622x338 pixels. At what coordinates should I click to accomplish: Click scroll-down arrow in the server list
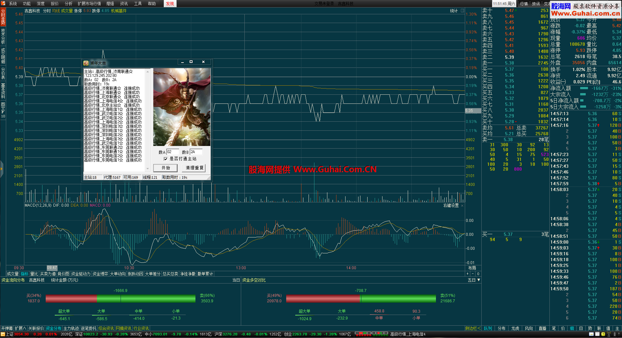pyautogui.click(x=148, y=169)
